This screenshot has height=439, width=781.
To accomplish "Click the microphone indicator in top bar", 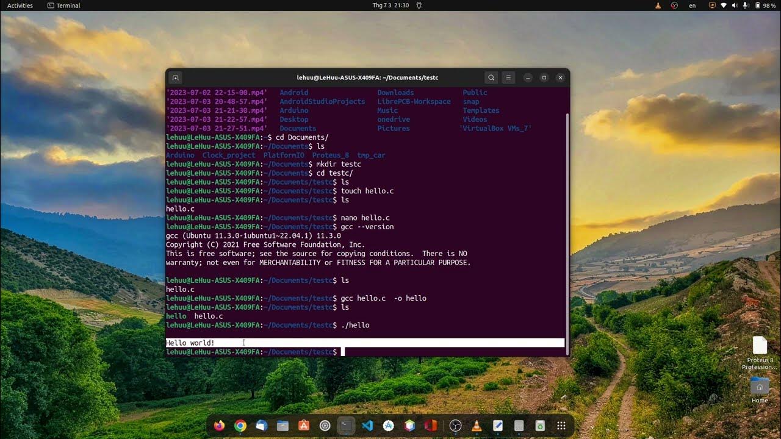I will pyautogui.click(x=746, y=5).
